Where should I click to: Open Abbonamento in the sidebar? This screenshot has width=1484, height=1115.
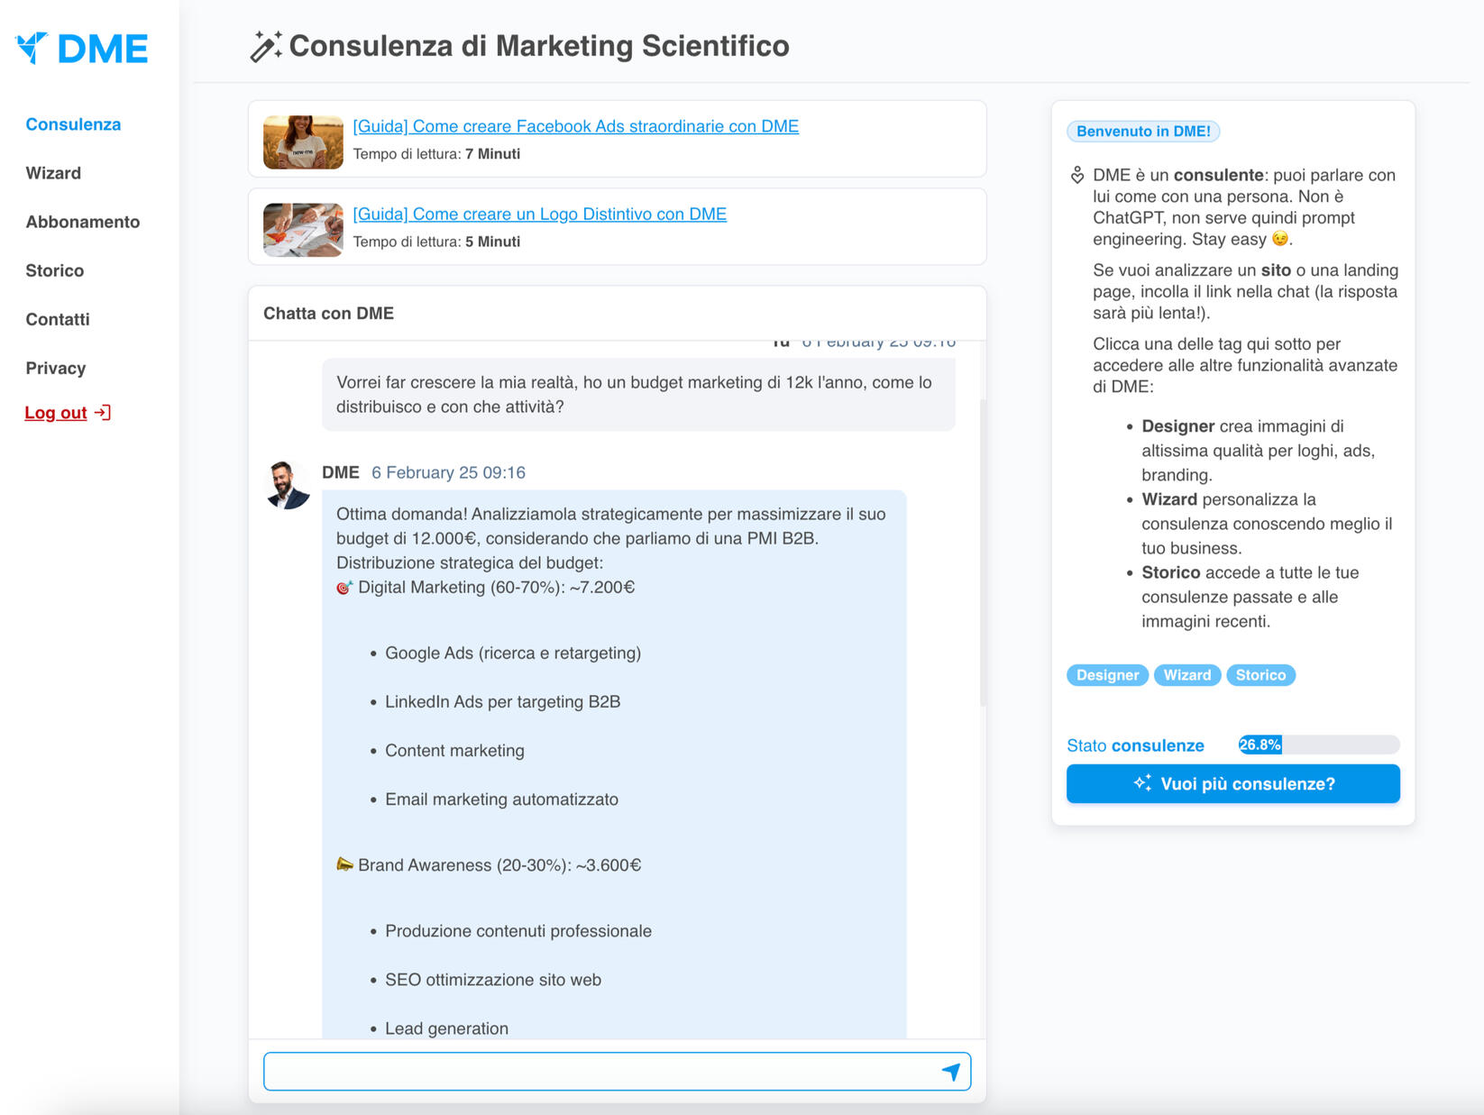coord(82,222)
